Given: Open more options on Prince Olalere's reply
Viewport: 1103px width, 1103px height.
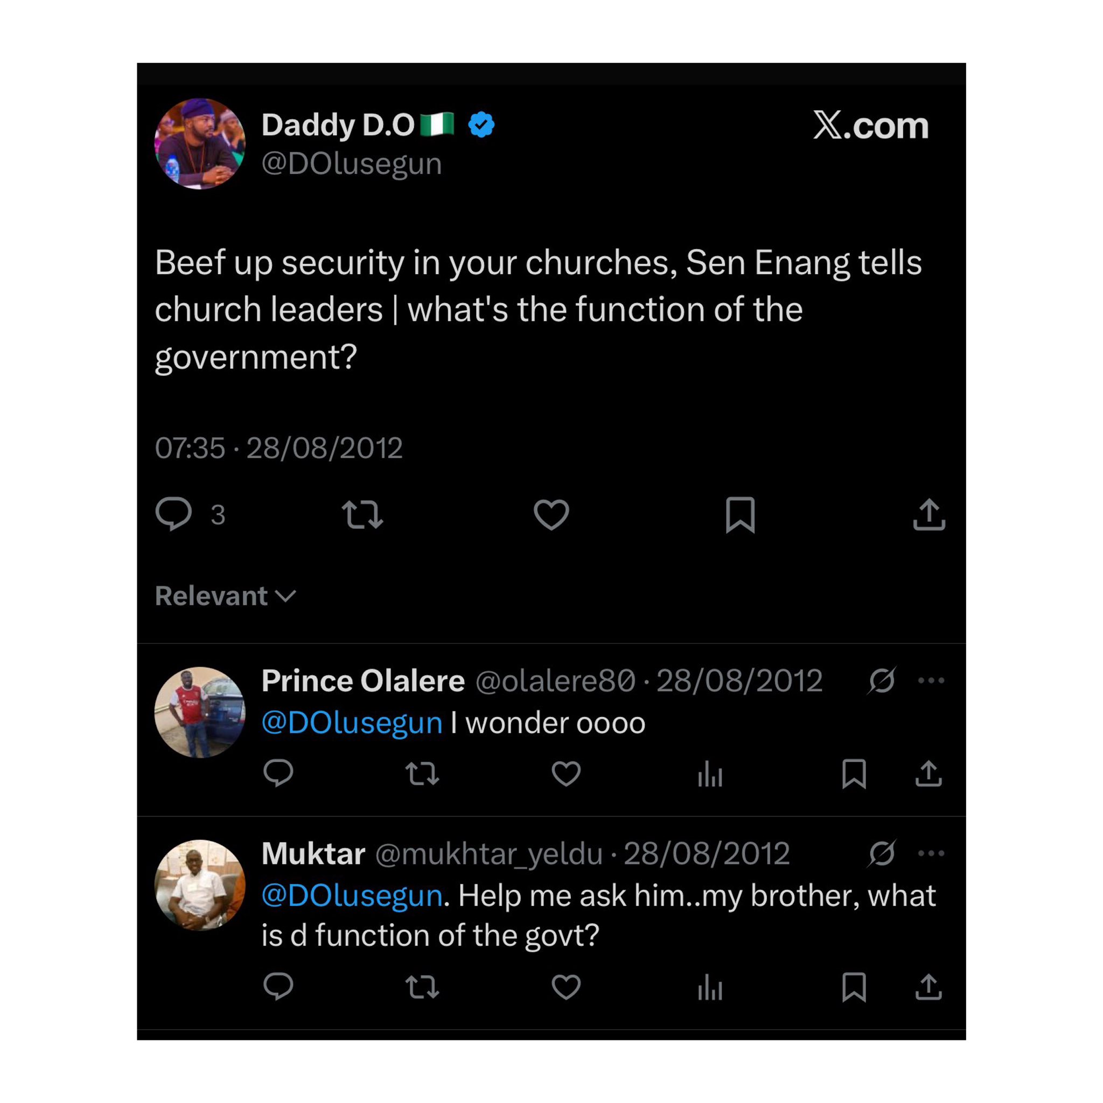Looking at the screenshot, I should point(932,679).
